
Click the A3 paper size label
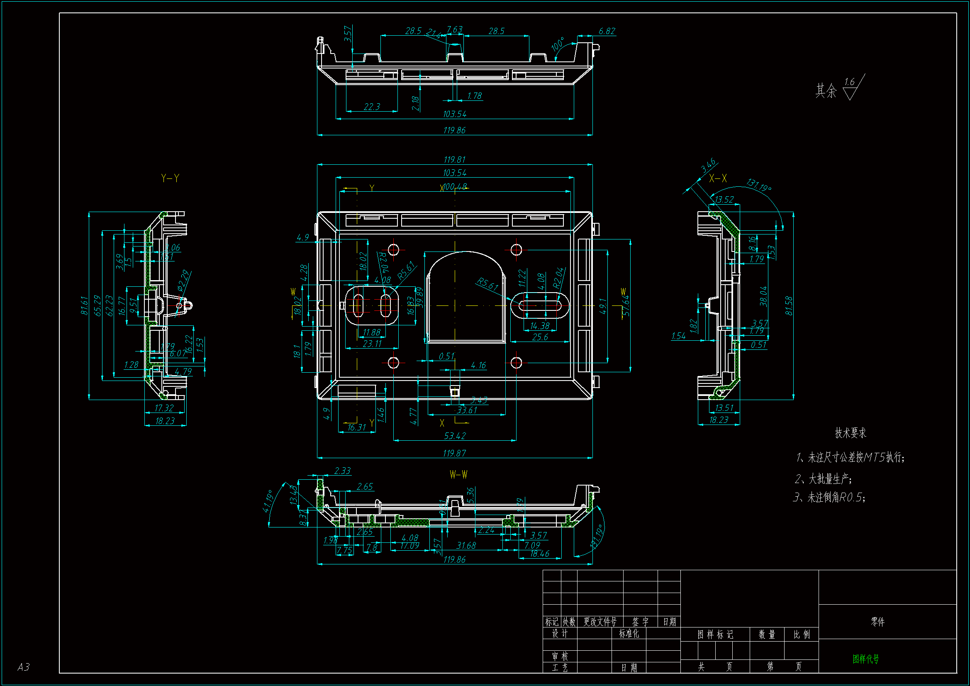pos(24,667)
